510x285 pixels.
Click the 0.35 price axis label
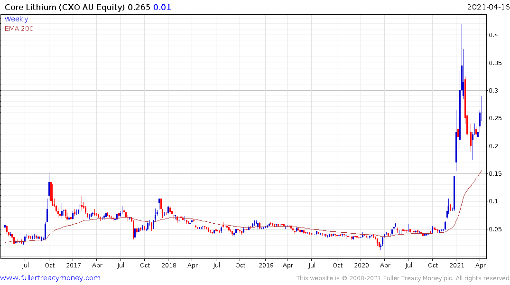(x=495, y=63)
